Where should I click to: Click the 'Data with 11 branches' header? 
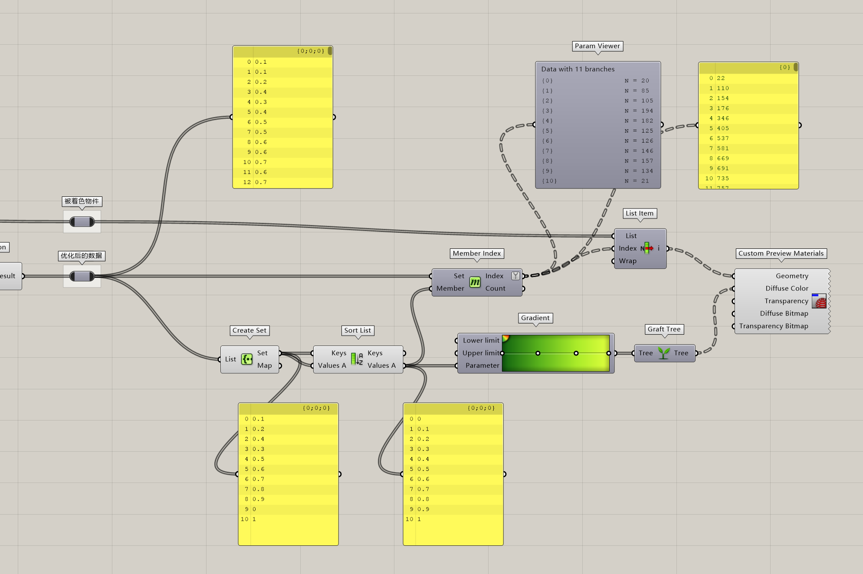578,69
